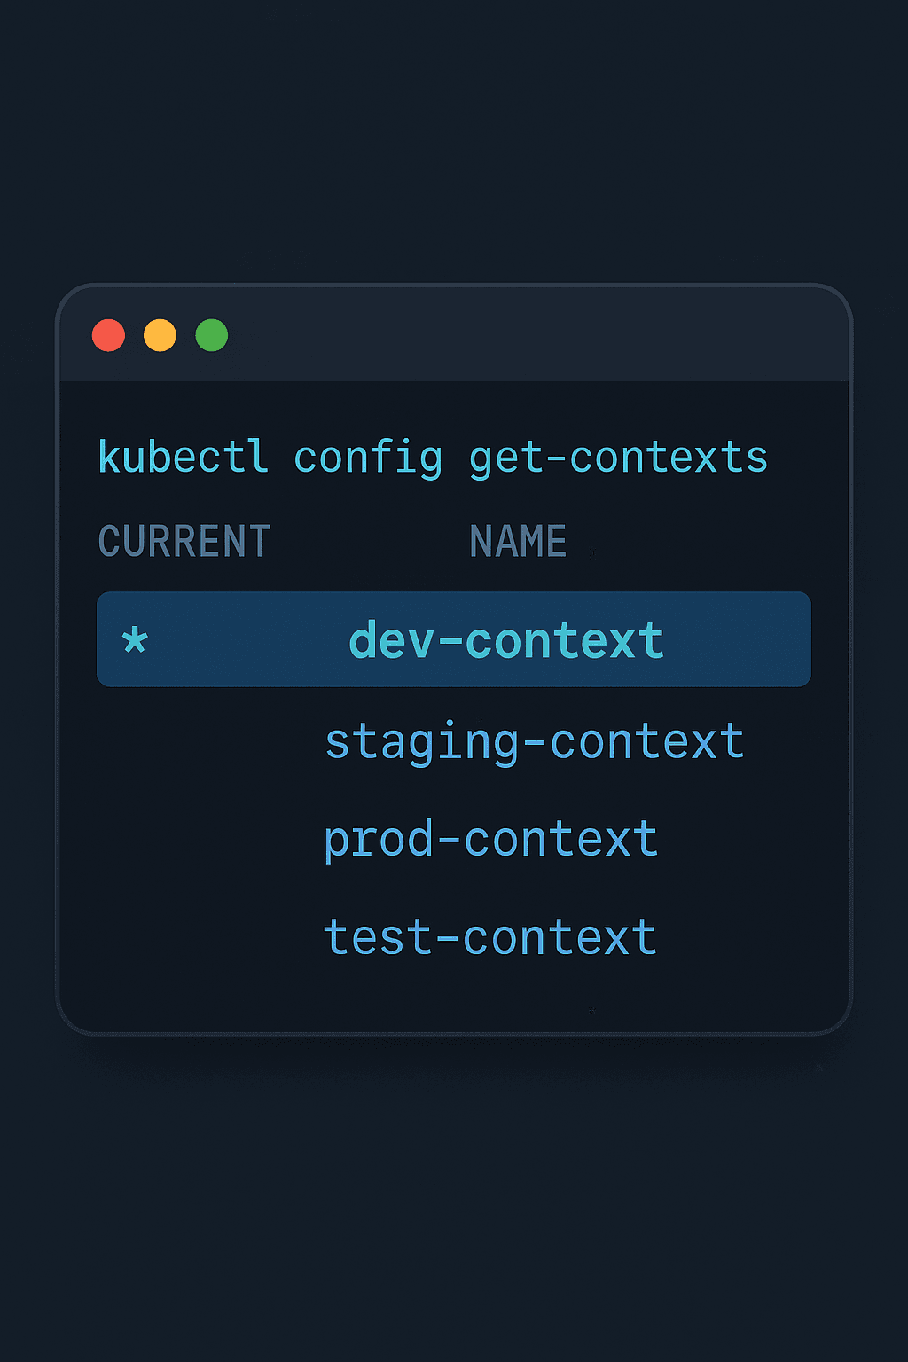This screenshot has height=1362, width=908.
Task: Click the dark backdrop above the terminal window
Action: 454,142
